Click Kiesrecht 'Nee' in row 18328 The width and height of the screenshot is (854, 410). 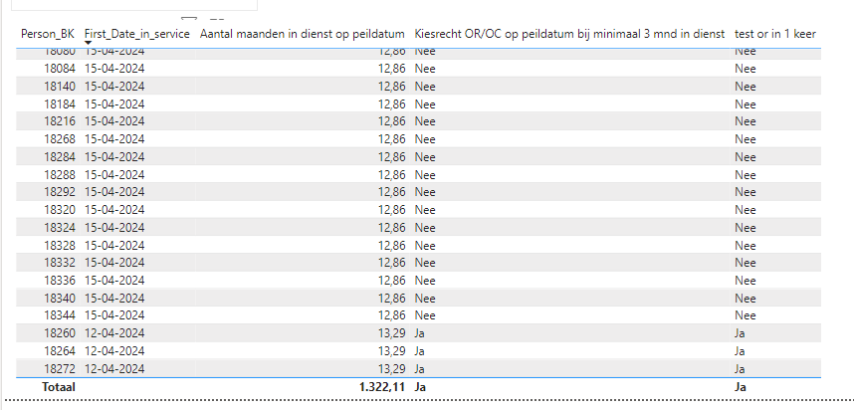tap(425, 245)
